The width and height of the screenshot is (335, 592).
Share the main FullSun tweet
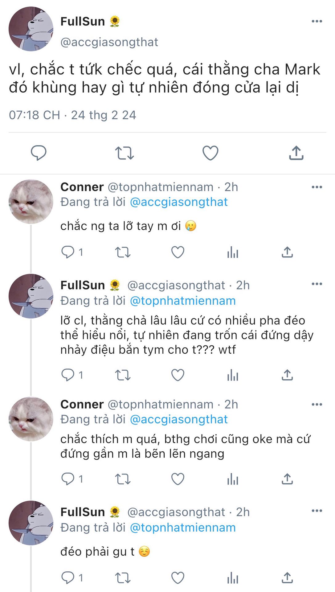(x=296, y=153)
